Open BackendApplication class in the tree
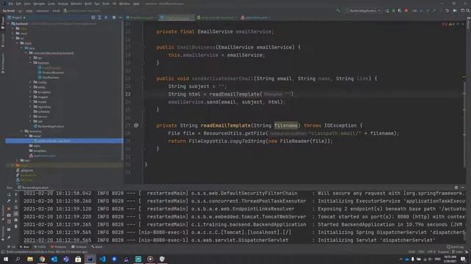The width and height of the screenshot is (471, 264). [x=51, y=126]
